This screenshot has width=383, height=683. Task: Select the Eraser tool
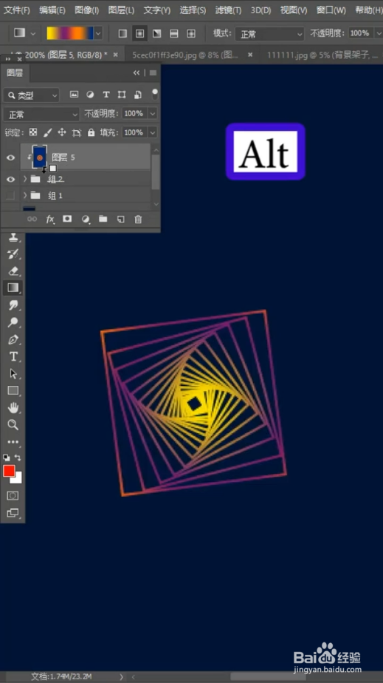13,271
